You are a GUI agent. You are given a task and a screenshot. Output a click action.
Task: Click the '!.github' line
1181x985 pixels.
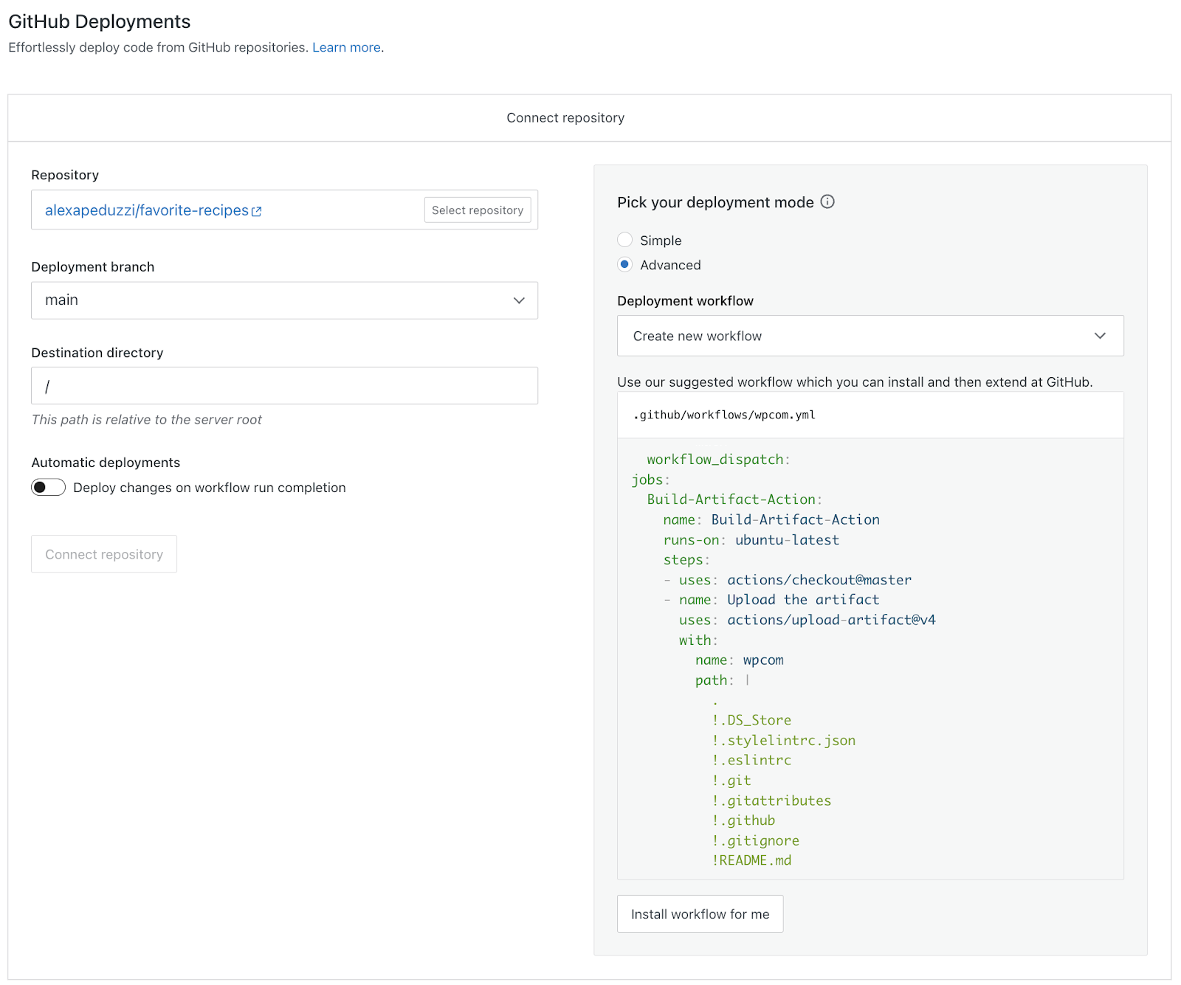[x=743, y=820]
